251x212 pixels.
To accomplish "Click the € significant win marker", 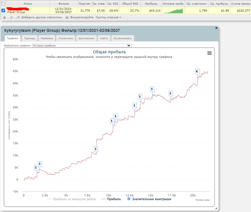I will (x=197, y=72).
